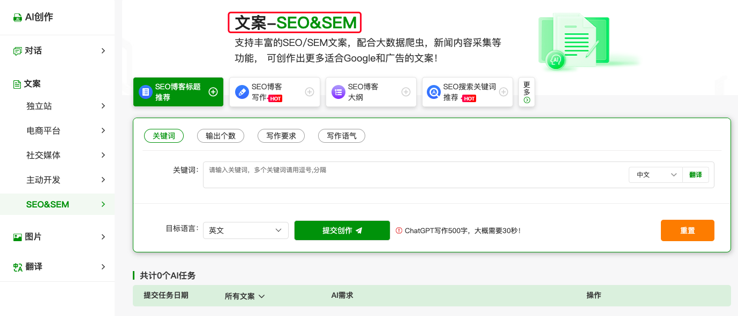This screenshot has height=316, width=738.
Task: Click the plus icon on SEO搜索关键词推荐 card
Action: click(503, 92)
